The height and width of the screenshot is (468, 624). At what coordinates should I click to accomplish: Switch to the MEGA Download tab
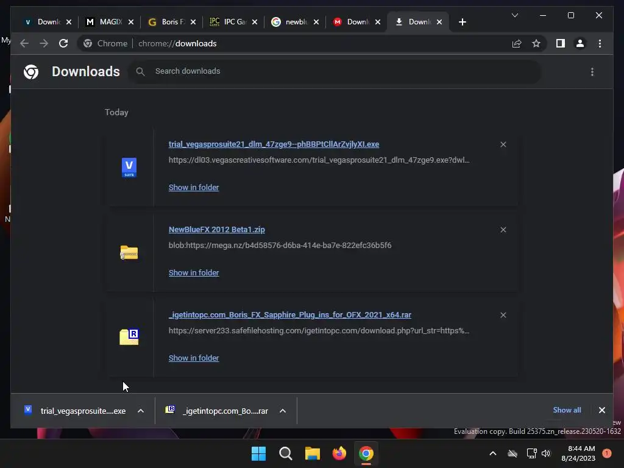point(352,22)
